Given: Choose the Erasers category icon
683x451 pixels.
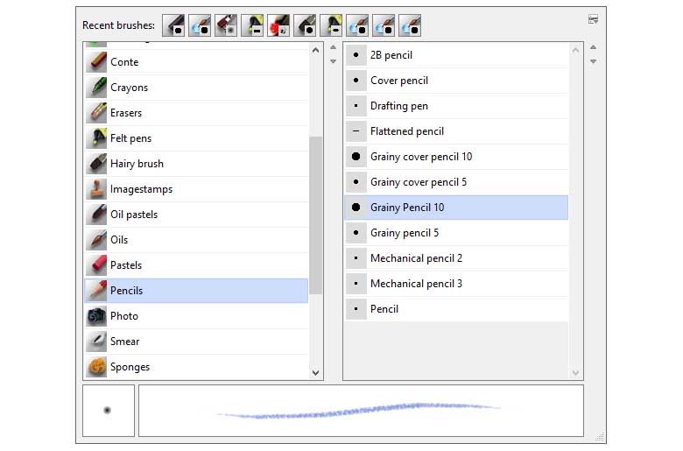Looking at the screenshot, I should [96, 113].
